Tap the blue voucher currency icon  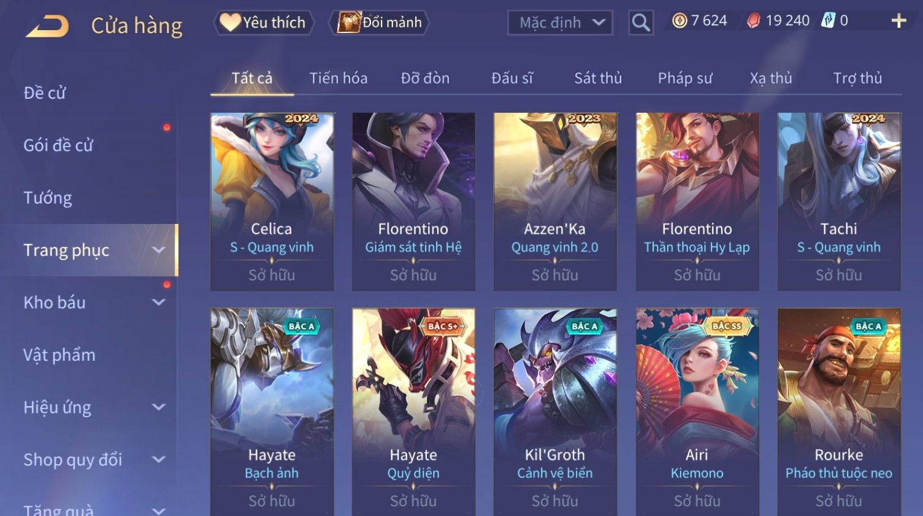(828, 20)
